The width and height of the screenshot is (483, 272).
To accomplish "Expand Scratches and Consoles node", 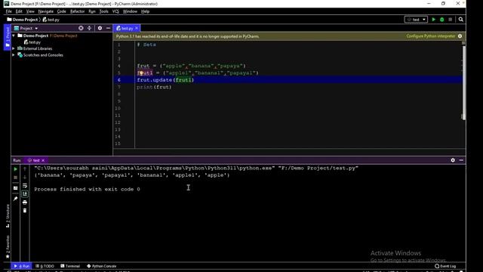I will [x=14, y=55].
